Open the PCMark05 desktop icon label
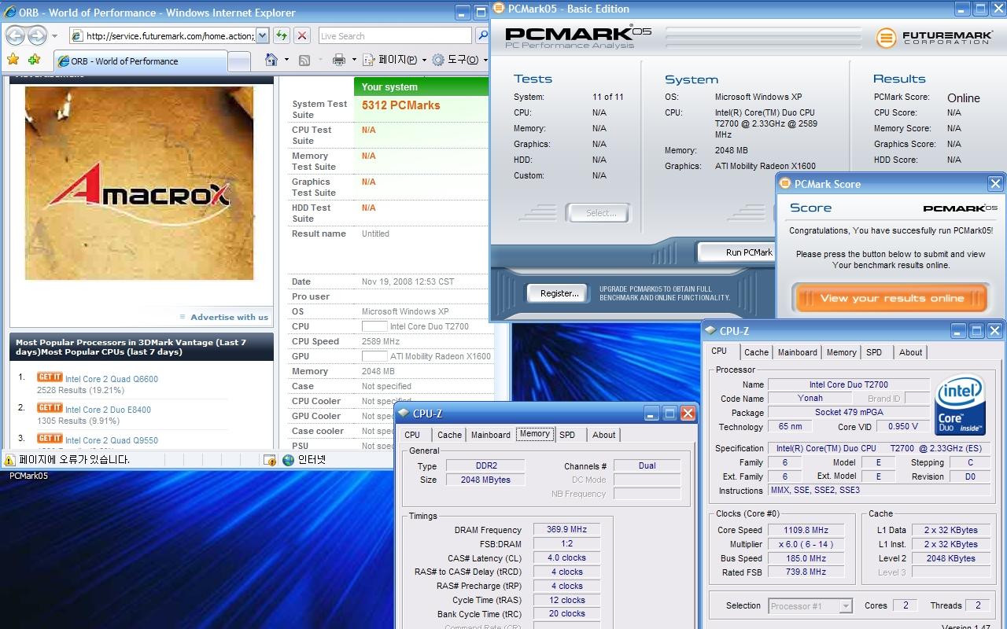1007x629 pixels. point(28,476)
